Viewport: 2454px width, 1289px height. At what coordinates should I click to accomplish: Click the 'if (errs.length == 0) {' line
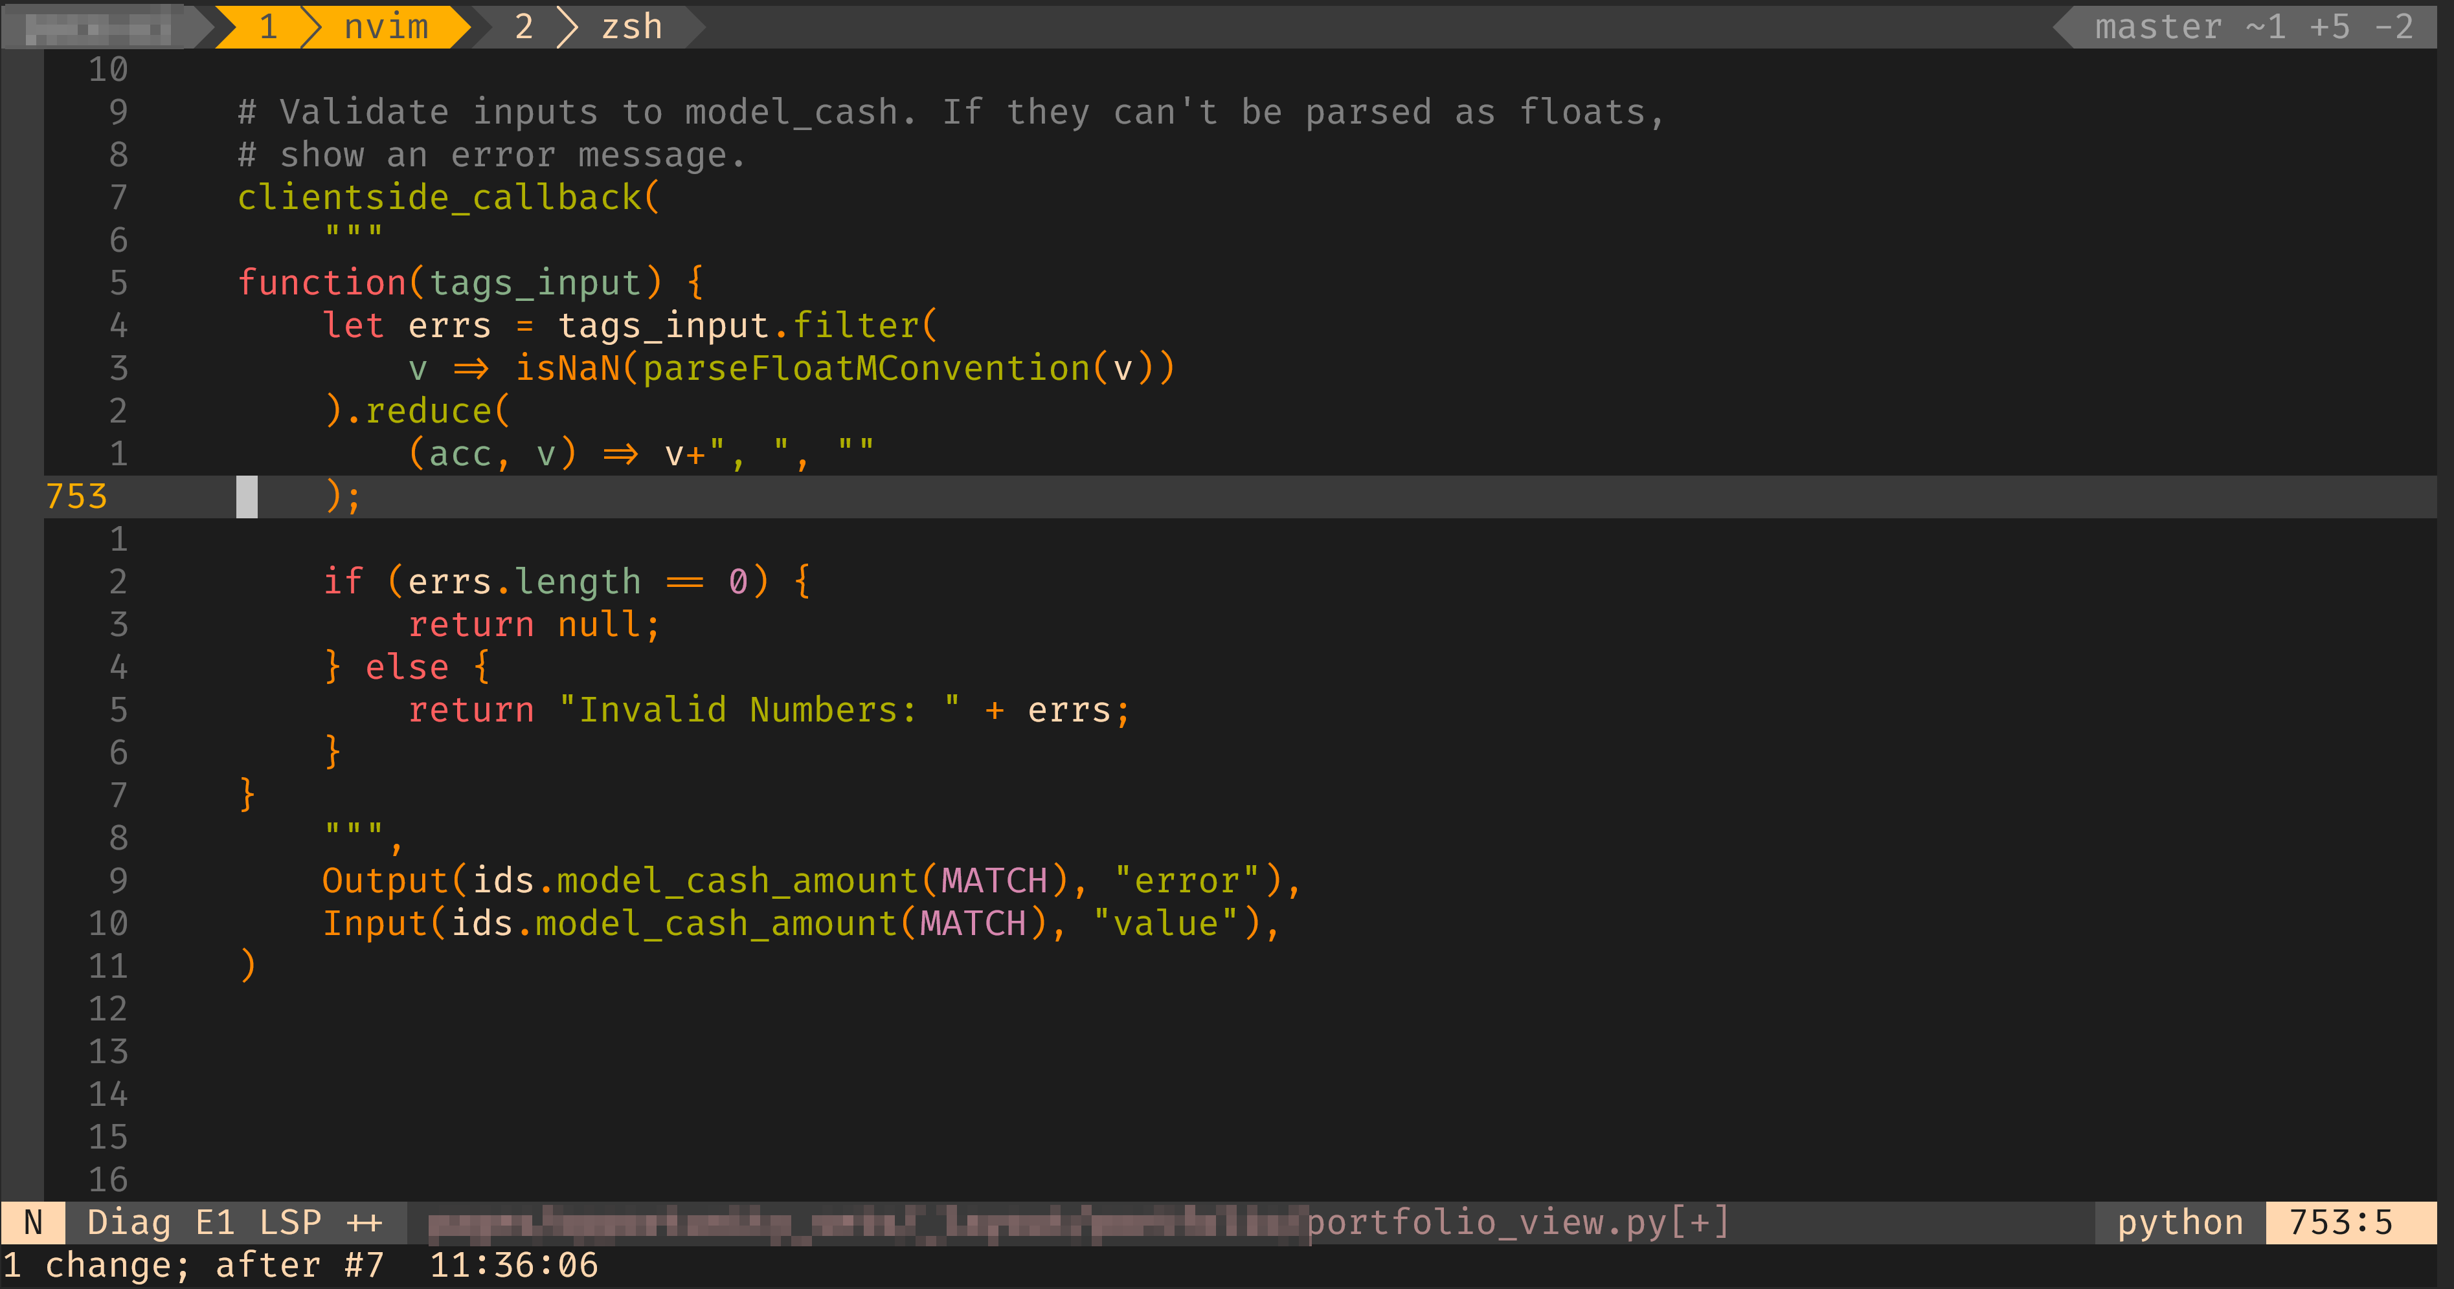pyautogui.click(x=567, y=582)
